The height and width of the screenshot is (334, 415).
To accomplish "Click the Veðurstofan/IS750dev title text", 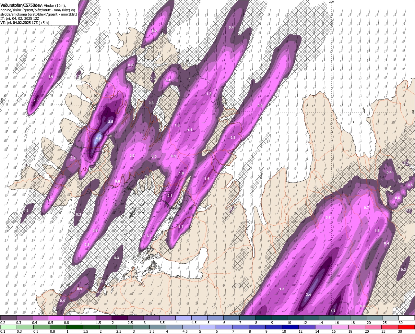I will coord(21,5).
